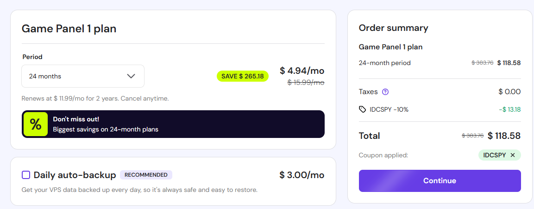534x209 pixels.
Task: Click the Game Panel 1 plan card title
Action: coord(69,29)
